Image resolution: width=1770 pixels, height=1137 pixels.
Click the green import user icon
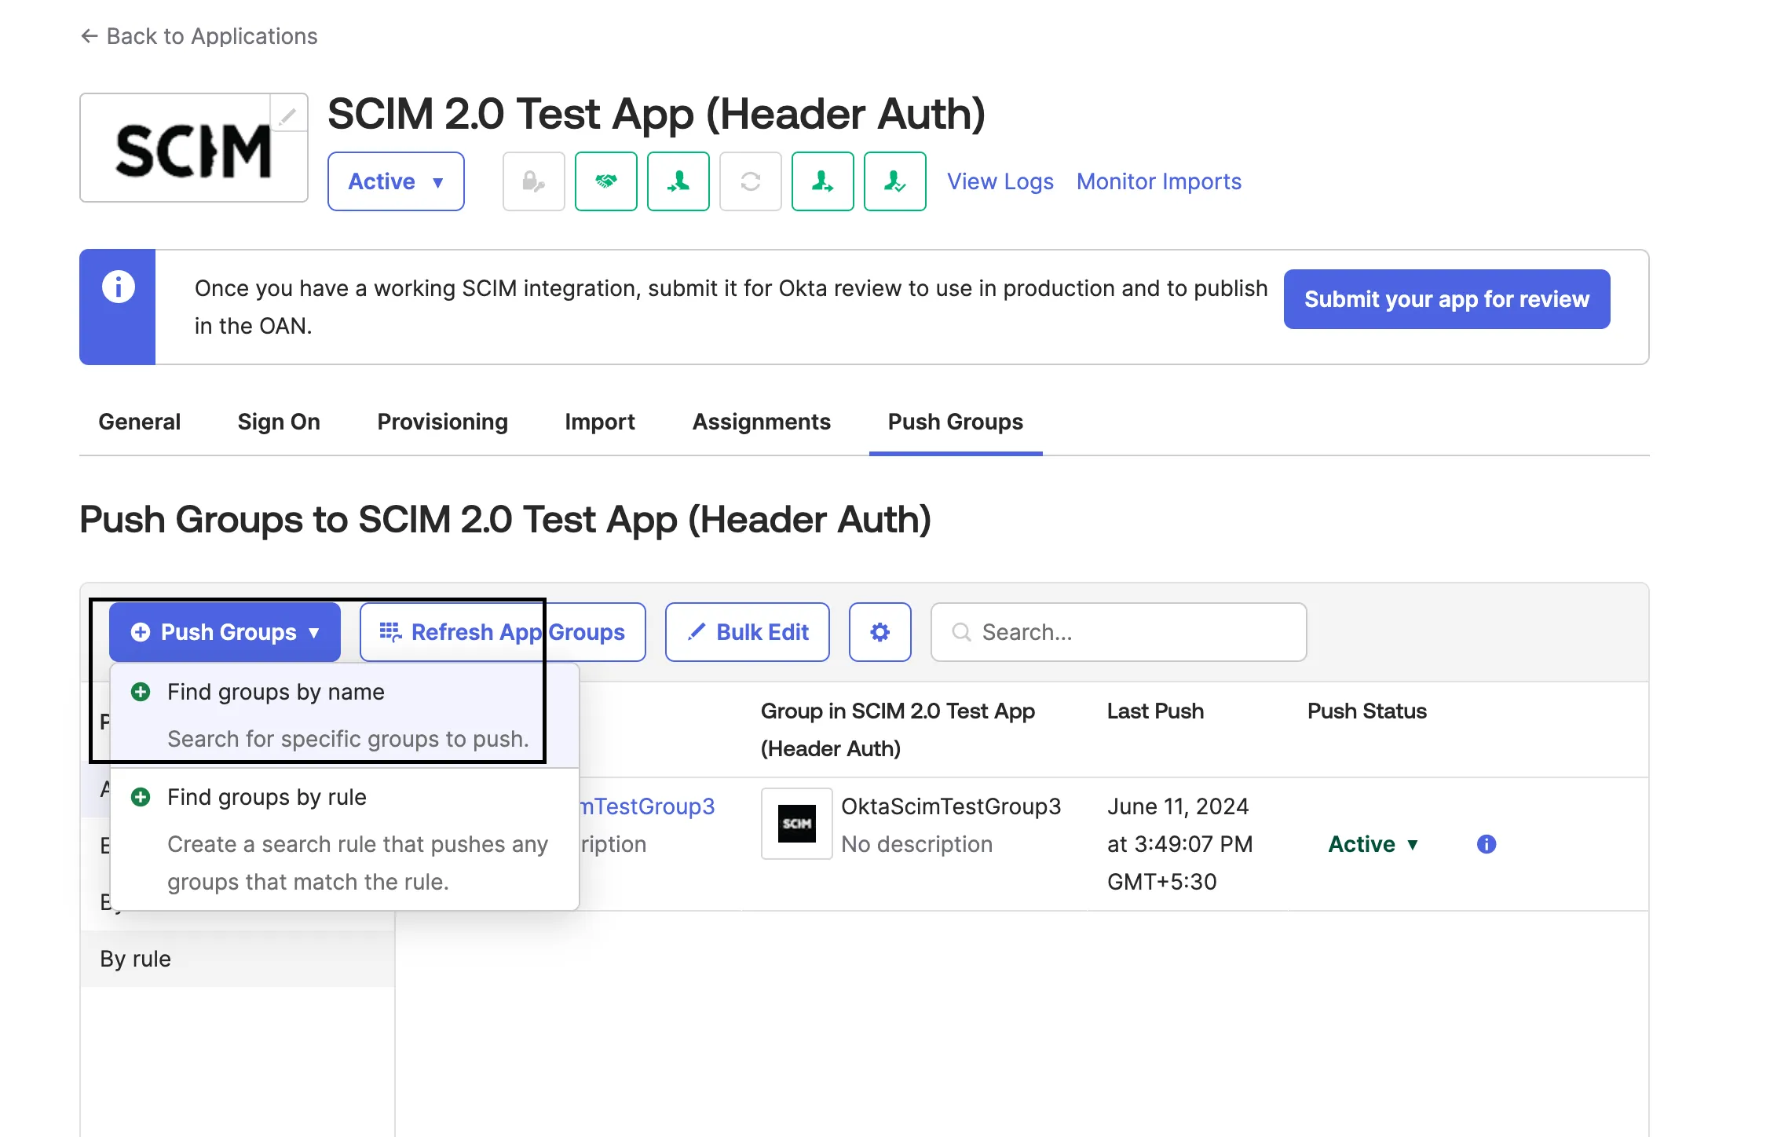tap(678, 181)
